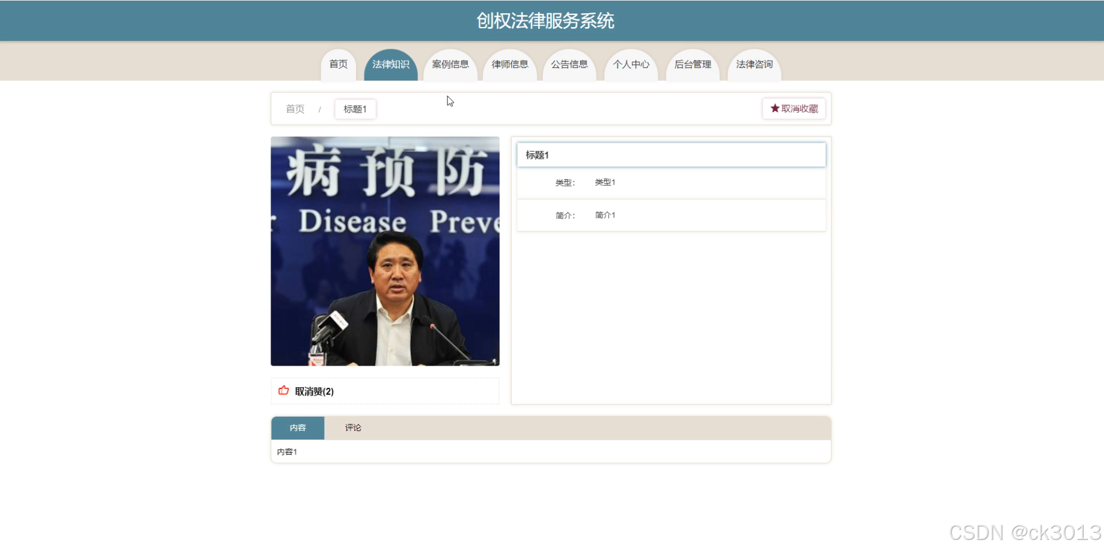The width and height of the screenshot is (1104, 552).
Task: Click the disease prevention photo thumbnail
Action: point(385,251)
